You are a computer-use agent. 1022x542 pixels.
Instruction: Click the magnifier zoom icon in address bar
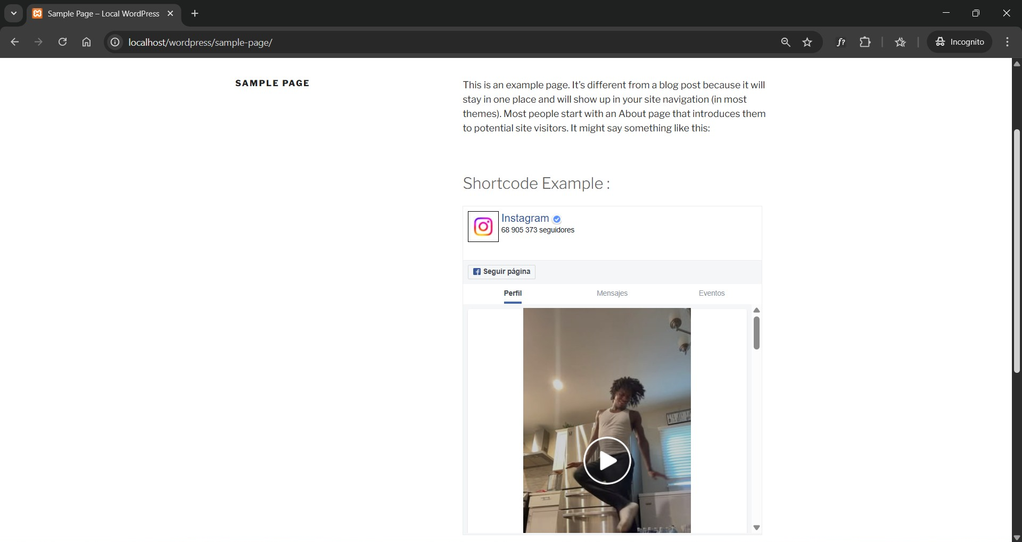click(786, 42)
